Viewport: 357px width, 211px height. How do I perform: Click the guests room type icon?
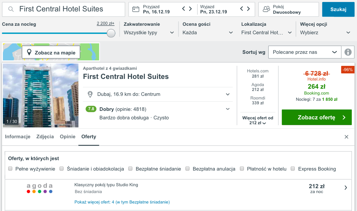click(x=266, y=9)
